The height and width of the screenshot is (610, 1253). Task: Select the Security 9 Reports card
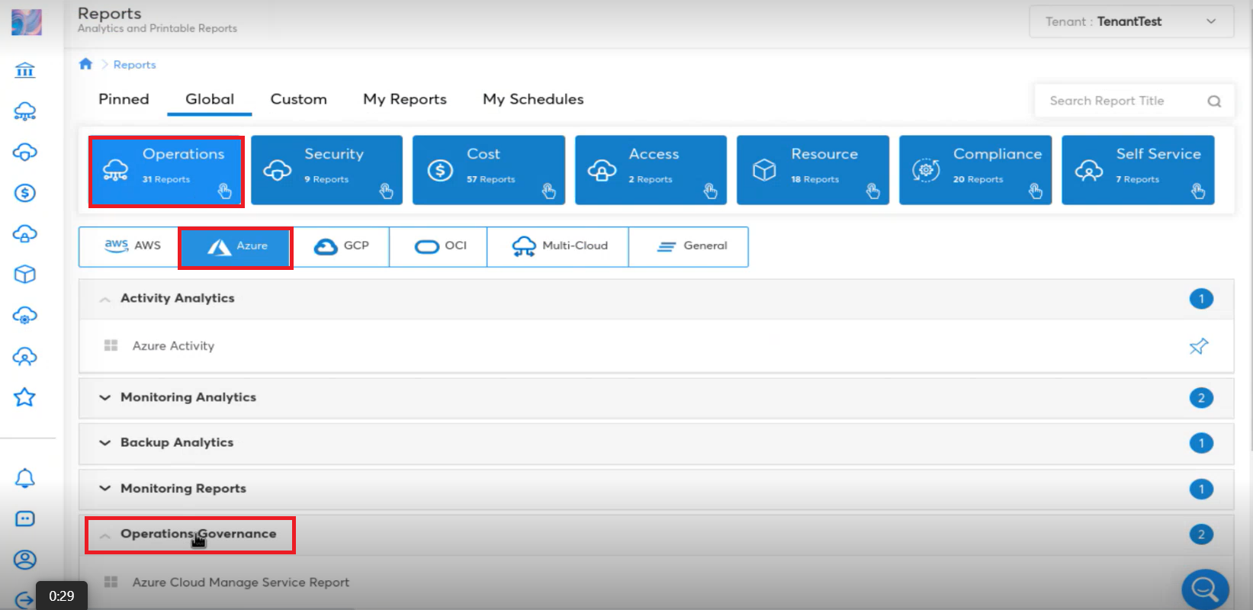pos(326,170)
